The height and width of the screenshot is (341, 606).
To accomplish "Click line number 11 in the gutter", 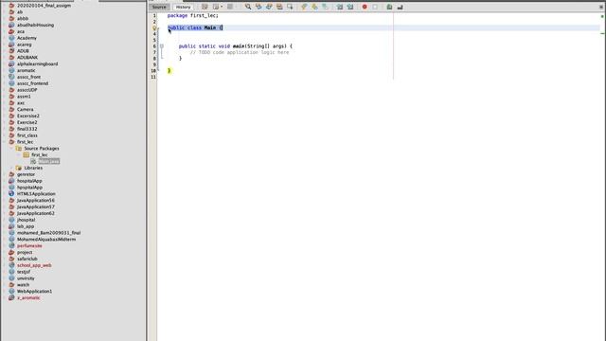I will pyautogui.click(x=153, y=77).
